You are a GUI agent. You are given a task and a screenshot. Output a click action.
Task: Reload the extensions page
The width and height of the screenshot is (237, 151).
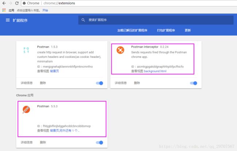(x=17, y=3)
